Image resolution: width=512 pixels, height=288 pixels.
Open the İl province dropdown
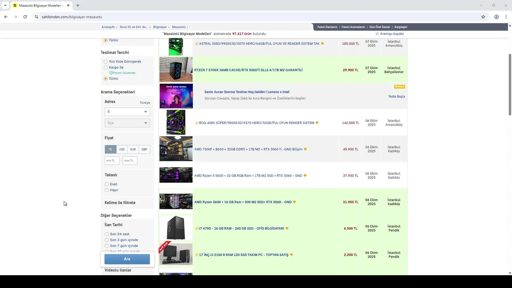[127, 112]
